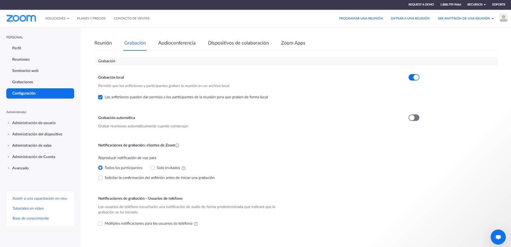Click Planes y Precios link
Viewport: 511px width, 247px height.
(x=91, y=19)
